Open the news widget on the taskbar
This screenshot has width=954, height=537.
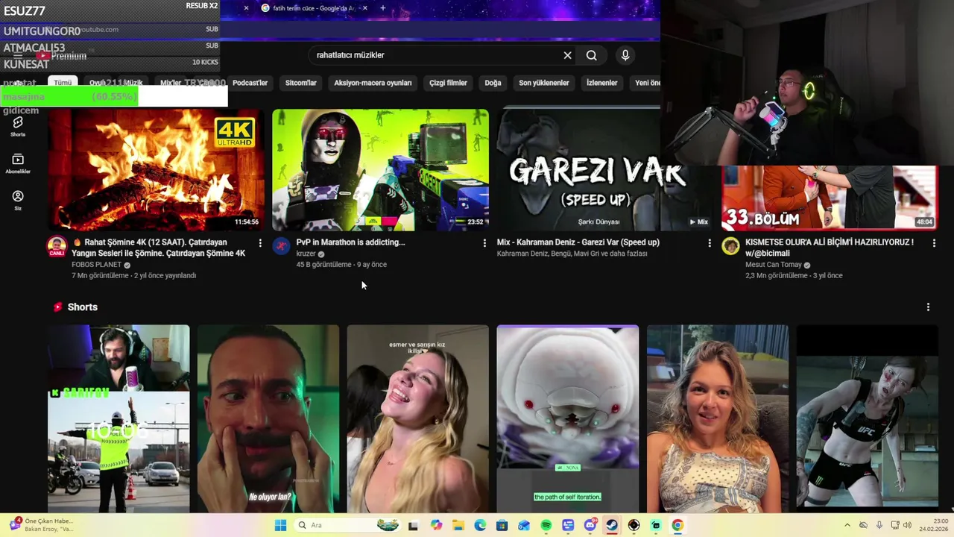point(41,525)
